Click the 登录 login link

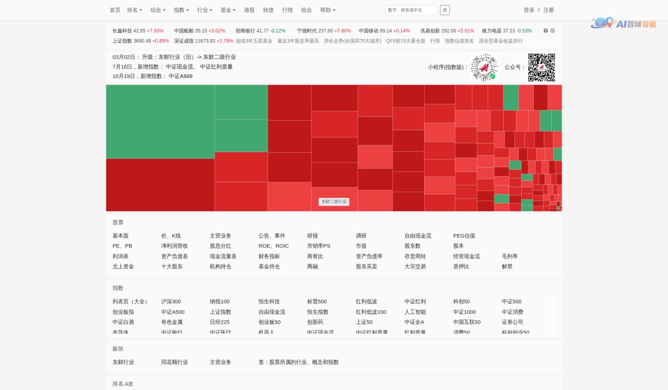coord(529,10)
